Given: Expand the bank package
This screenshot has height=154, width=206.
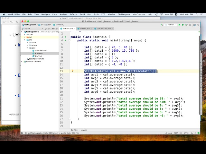Looking at the screenshot, I should (x=27, y=43).
